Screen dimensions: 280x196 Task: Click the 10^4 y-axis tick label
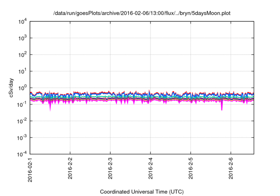coord(22,22)
